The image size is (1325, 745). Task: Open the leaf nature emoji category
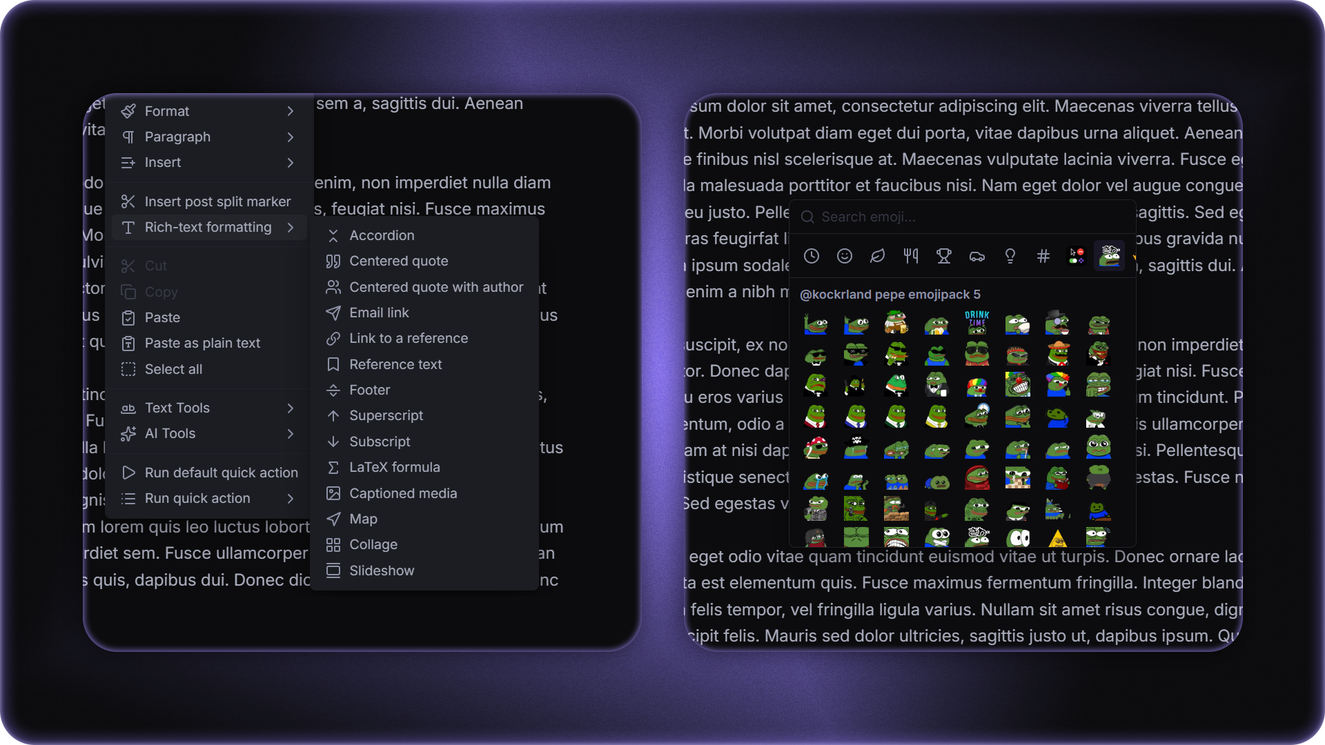click(878, 256)
